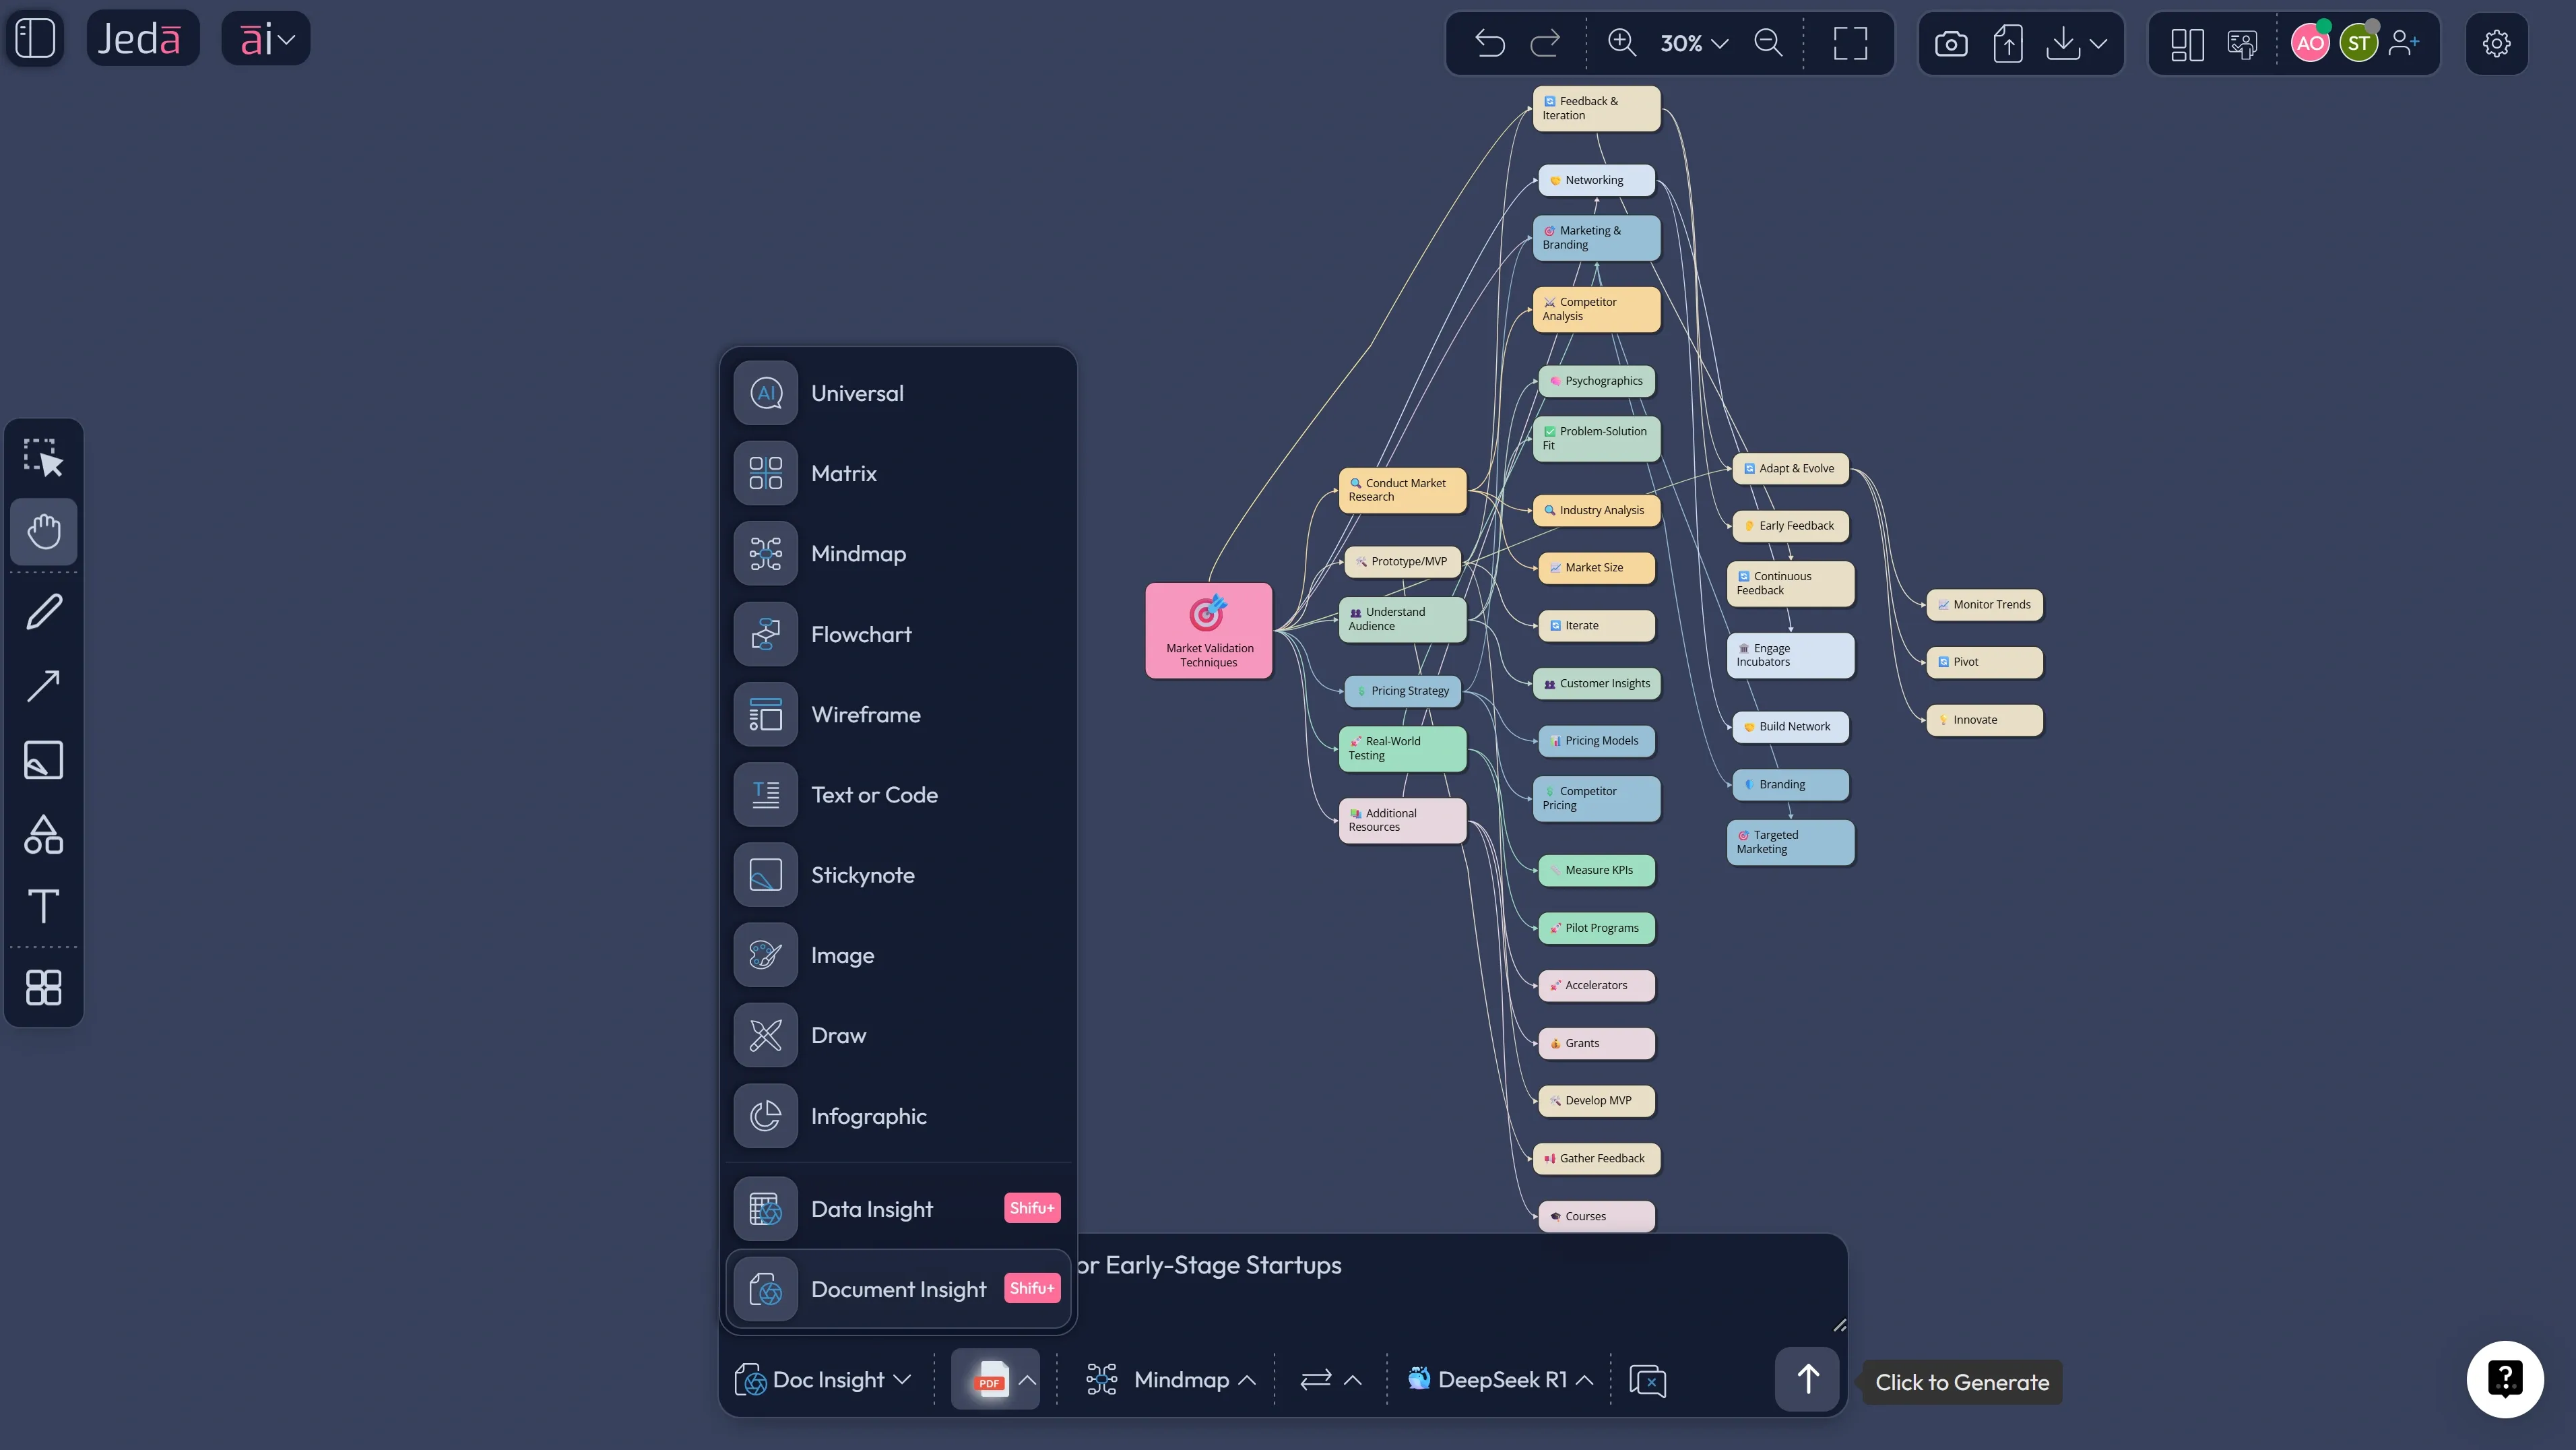Screen dimensions: 2576x1450
Task: Open the template gallery icon at toolbar bottom
Action: pos(43,988)
